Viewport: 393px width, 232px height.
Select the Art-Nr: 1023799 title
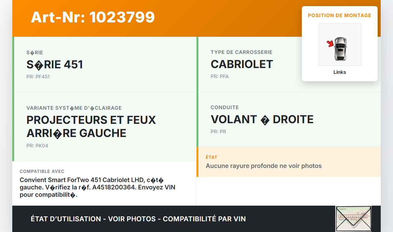[x=93, y=17]
